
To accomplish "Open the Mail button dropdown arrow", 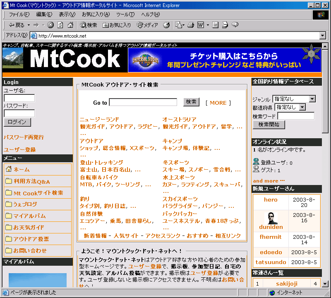I will coord(183,25).
